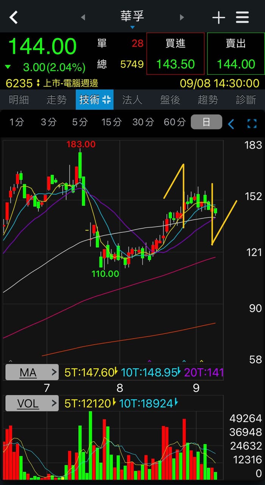Tap the 152 price axis label
The height and width of the screenshot is (485, 265).
254,196
